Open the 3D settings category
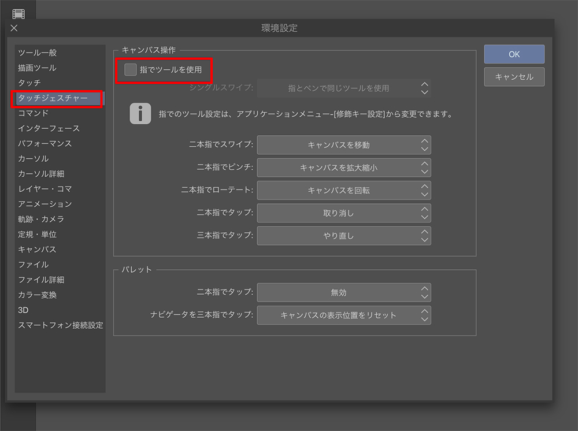Screen dimensions: 578x431 23,310
